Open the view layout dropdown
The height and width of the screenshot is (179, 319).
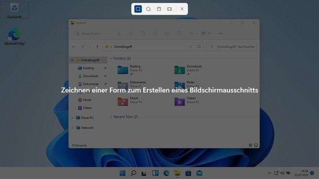206,33
